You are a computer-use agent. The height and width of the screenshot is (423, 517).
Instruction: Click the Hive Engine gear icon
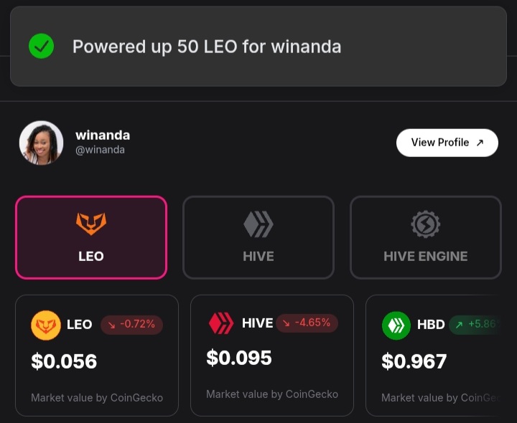click(x=425, y=224)
